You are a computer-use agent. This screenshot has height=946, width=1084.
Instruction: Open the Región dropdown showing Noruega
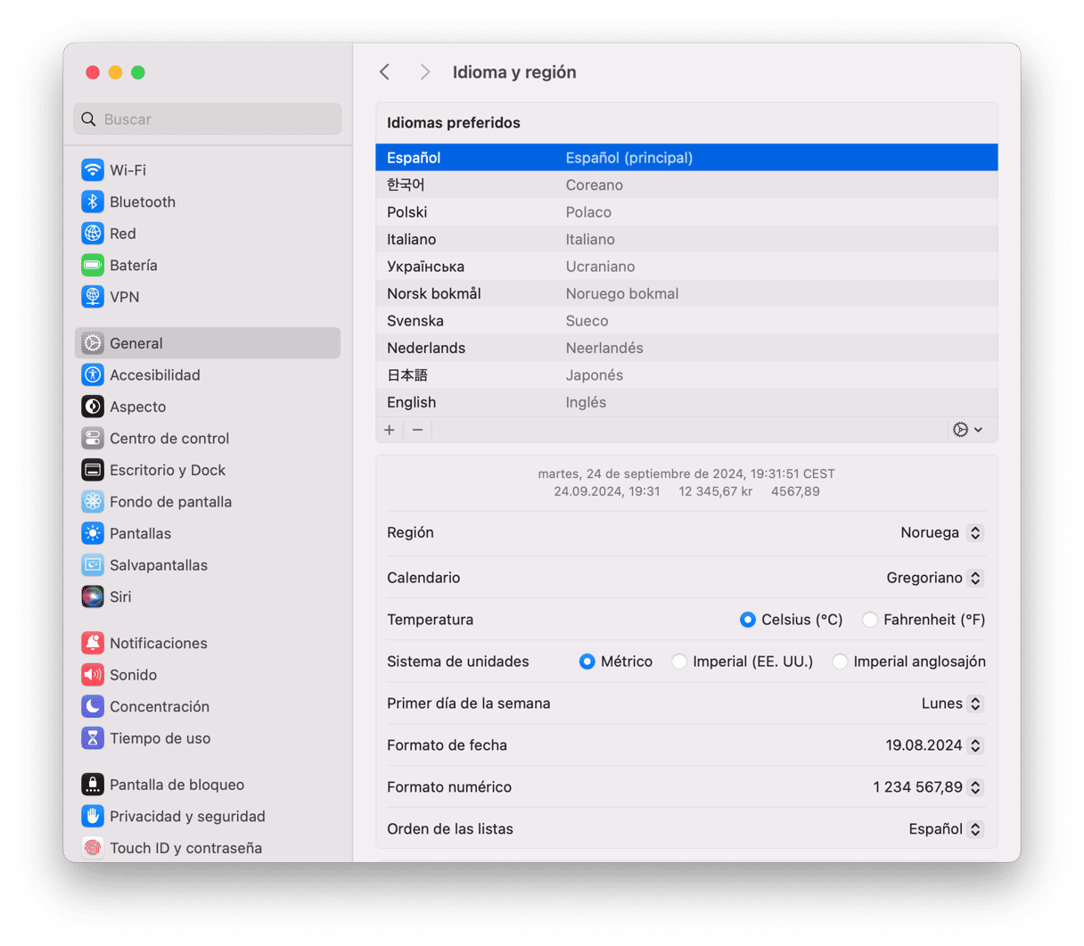point(941,533)
